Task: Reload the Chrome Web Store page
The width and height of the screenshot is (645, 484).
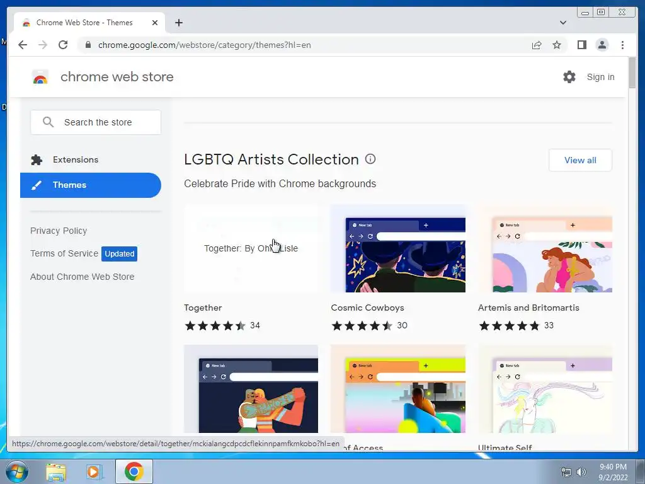Action: (x=63, y=45)
